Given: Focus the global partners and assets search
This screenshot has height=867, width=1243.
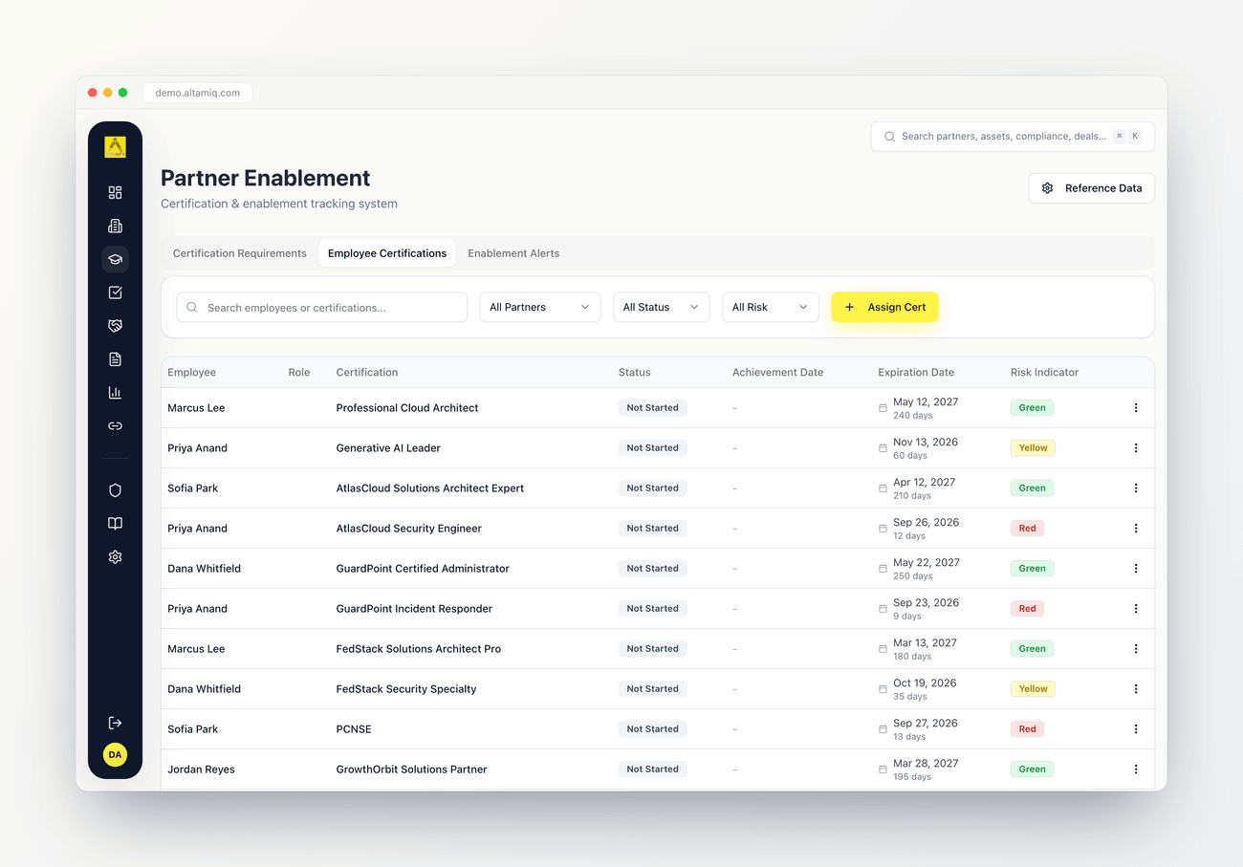Looking at the screenshot, I should point(1013,137).
